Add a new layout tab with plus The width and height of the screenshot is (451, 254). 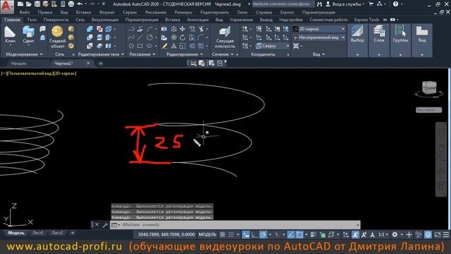73,233
